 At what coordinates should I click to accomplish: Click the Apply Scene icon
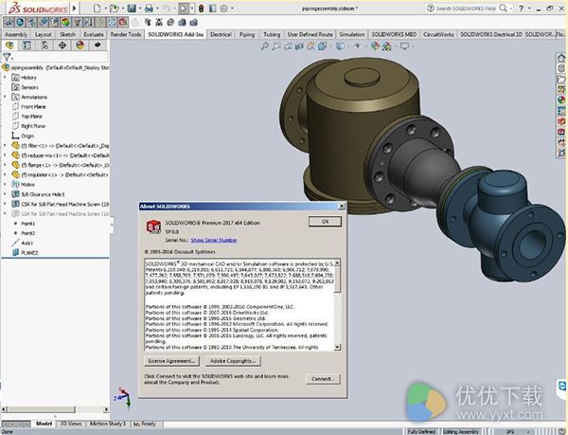[386, 46]
